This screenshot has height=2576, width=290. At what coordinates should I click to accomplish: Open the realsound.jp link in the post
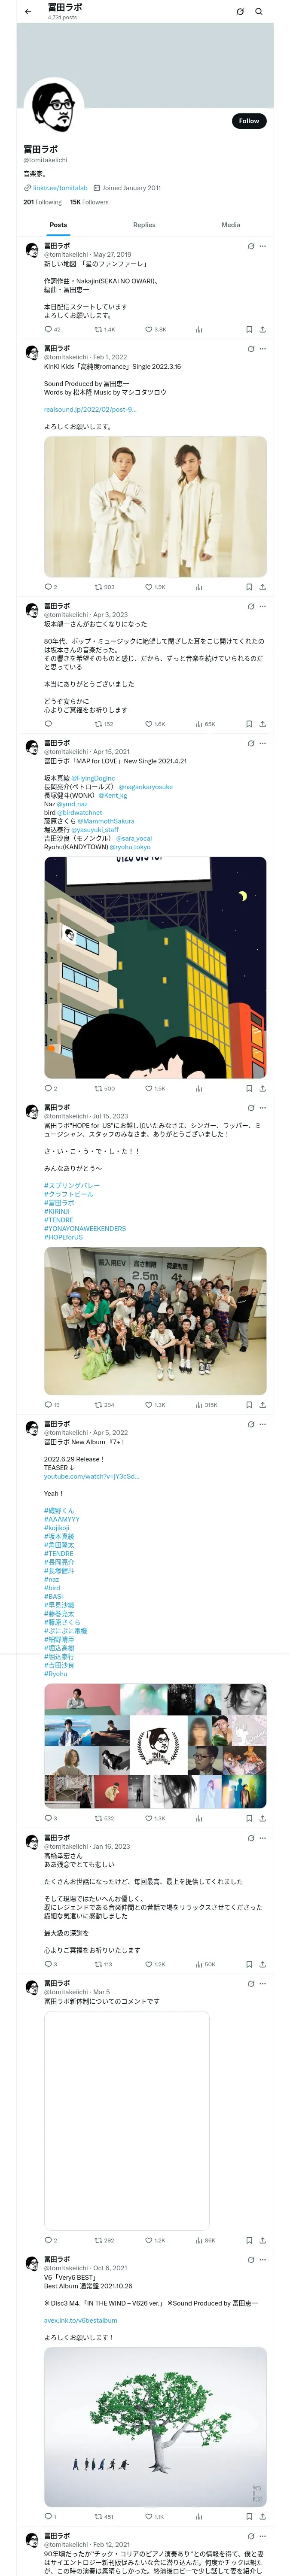[x=90, y=409]
